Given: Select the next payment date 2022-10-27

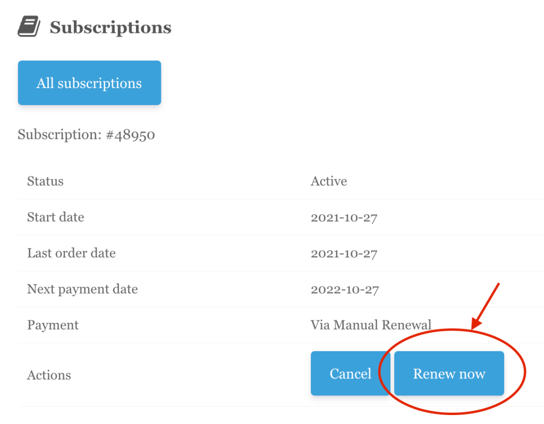Looking at the screenshot, I should (344, 290).
